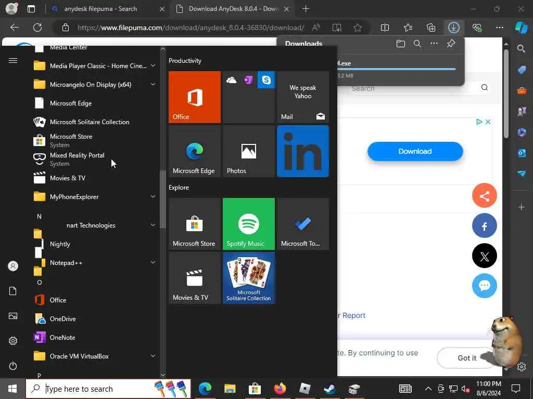Launch the Spotify Music tile
Image resolution: width=533 pixels, height=399 pixels.
tap(248, 224)
